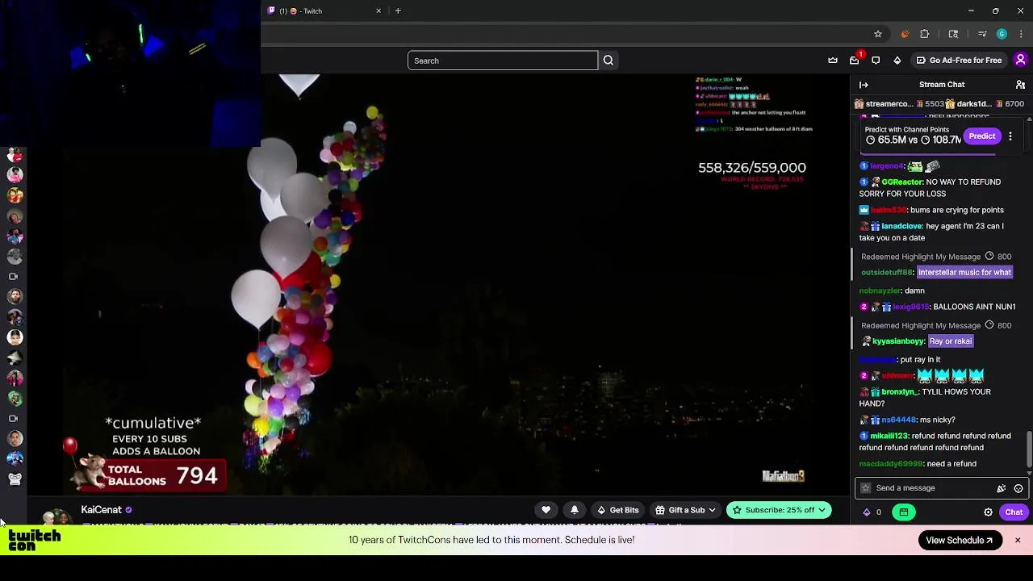Click Go Ad-Free for Free button
The height and width of the screenshot is (581, 1033).
959,61
